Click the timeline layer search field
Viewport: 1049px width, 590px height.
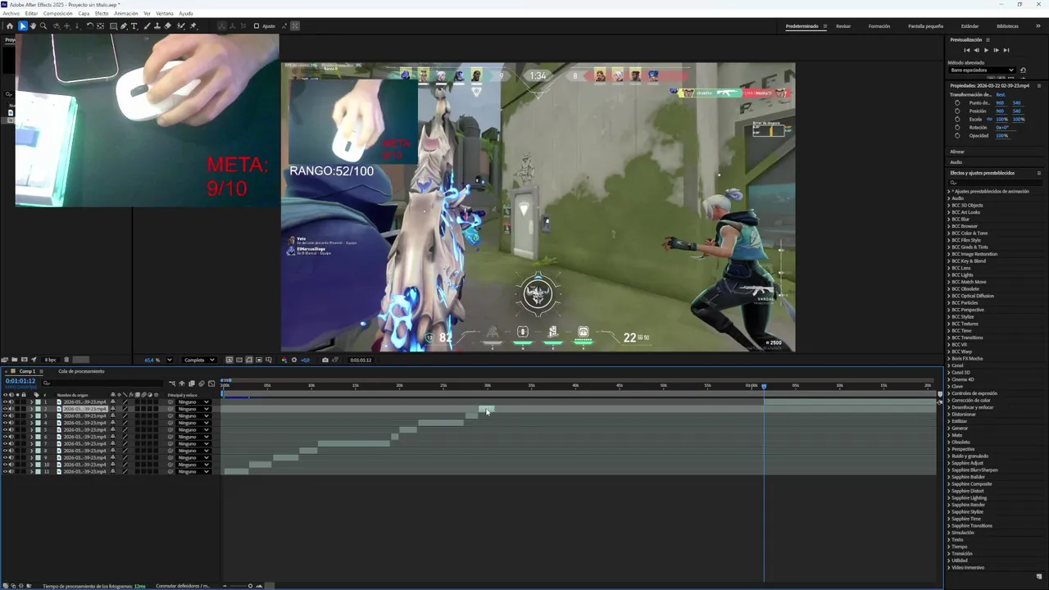[x=102, y=383]
